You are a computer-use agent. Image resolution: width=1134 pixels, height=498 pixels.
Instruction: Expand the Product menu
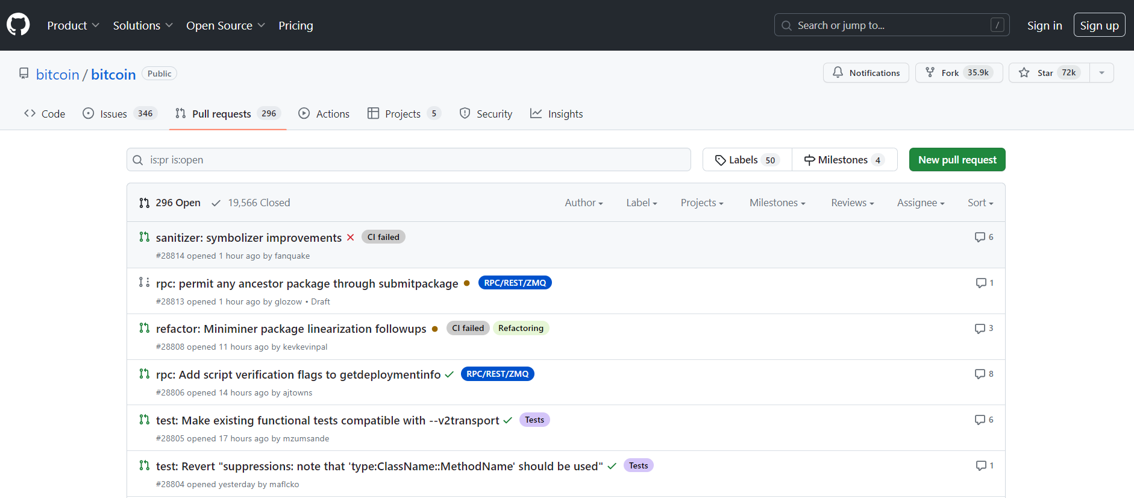pos(73,25)
